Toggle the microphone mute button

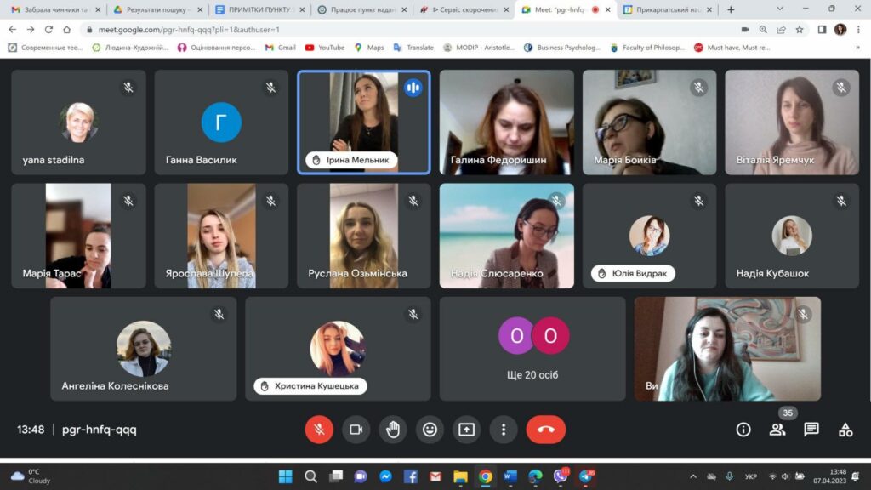click(x=319, y=430)
